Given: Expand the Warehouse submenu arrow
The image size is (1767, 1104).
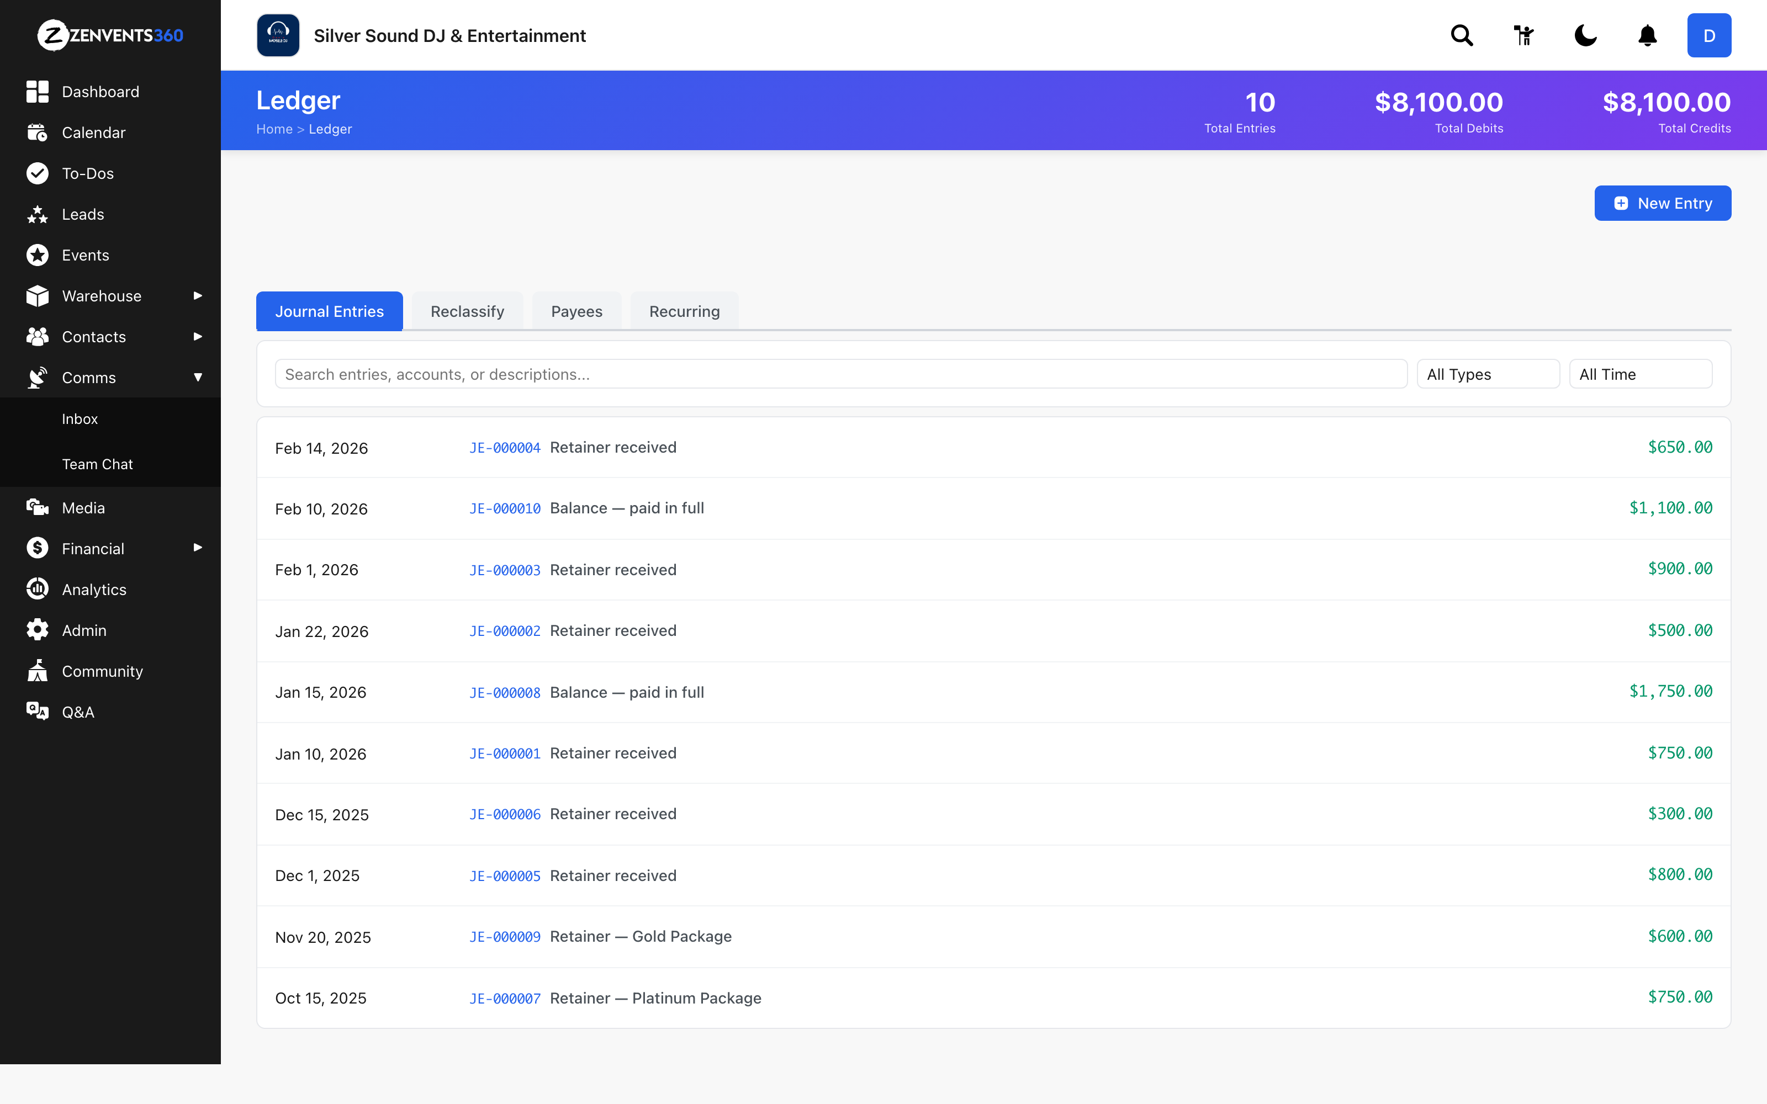Looking at the screenshot, I should (x=197, y=296).
